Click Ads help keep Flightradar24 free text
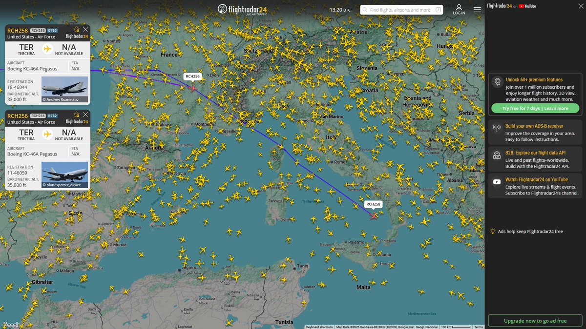The width and height of the screenshot is (586, 329). (x=530, y=232)
